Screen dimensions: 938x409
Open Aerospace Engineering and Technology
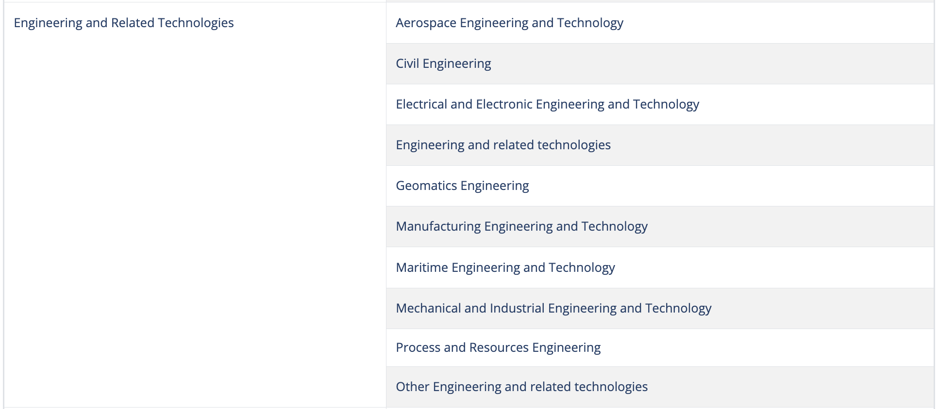pyautogui.click(x=509, y=23)
